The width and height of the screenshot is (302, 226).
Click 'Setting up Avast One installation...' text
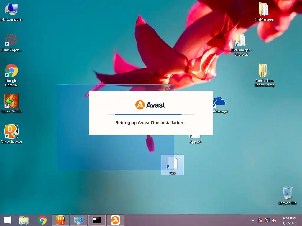tap(151, 123)
